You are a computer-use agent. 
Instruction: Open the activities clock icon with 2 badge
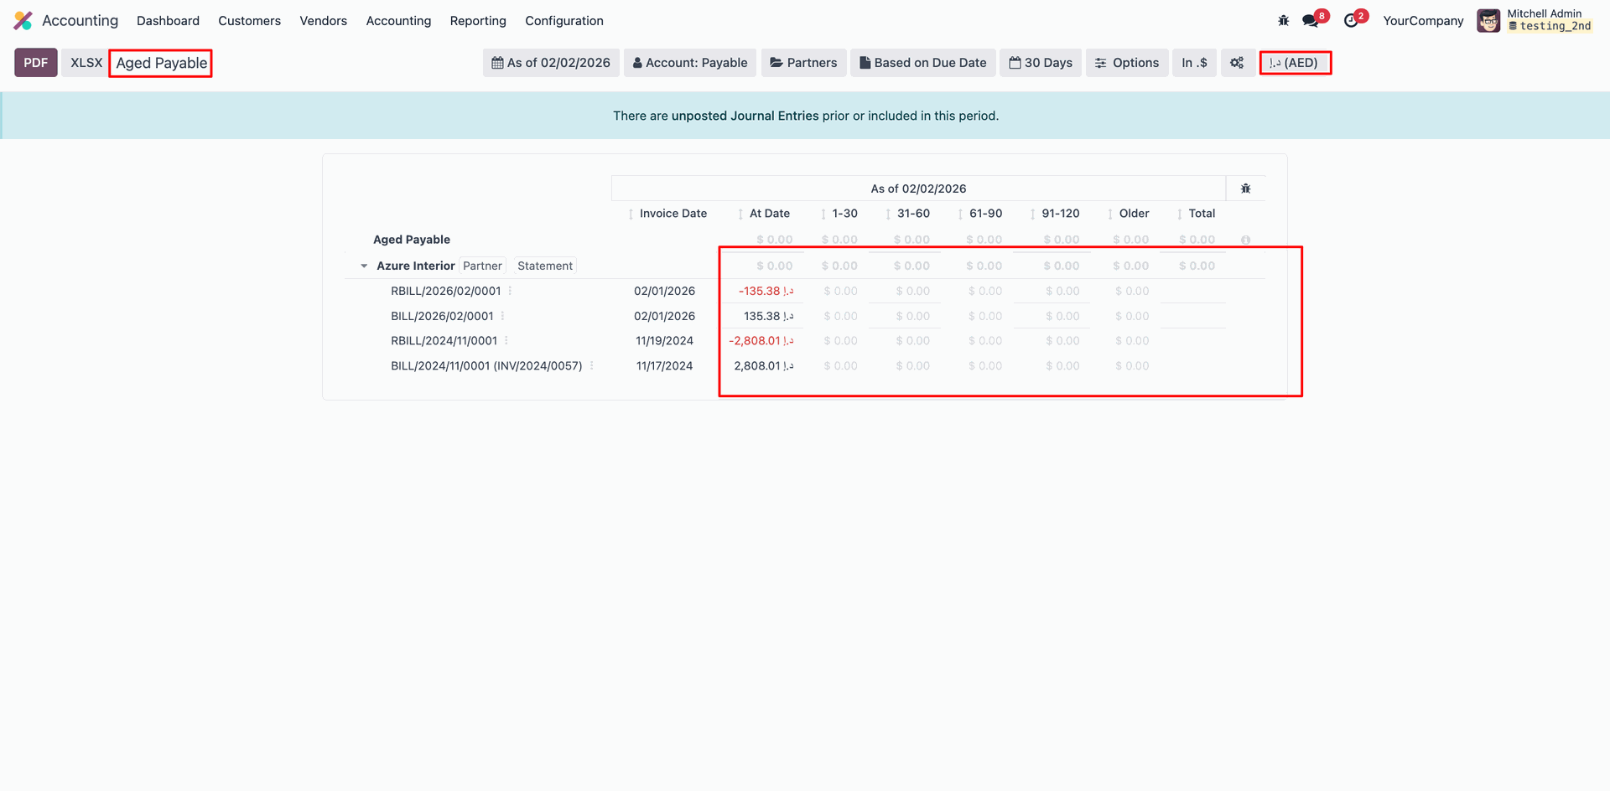(1351, 21)
